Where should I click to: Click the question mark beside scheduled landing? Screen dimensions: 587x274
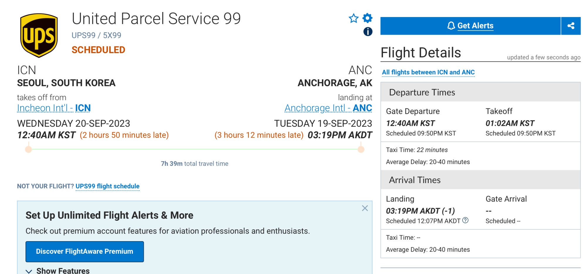pos(465,220)
